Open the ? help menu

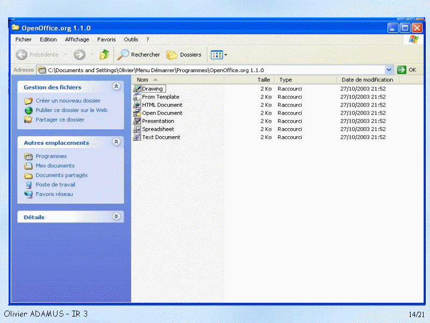(x=147, y=39)
